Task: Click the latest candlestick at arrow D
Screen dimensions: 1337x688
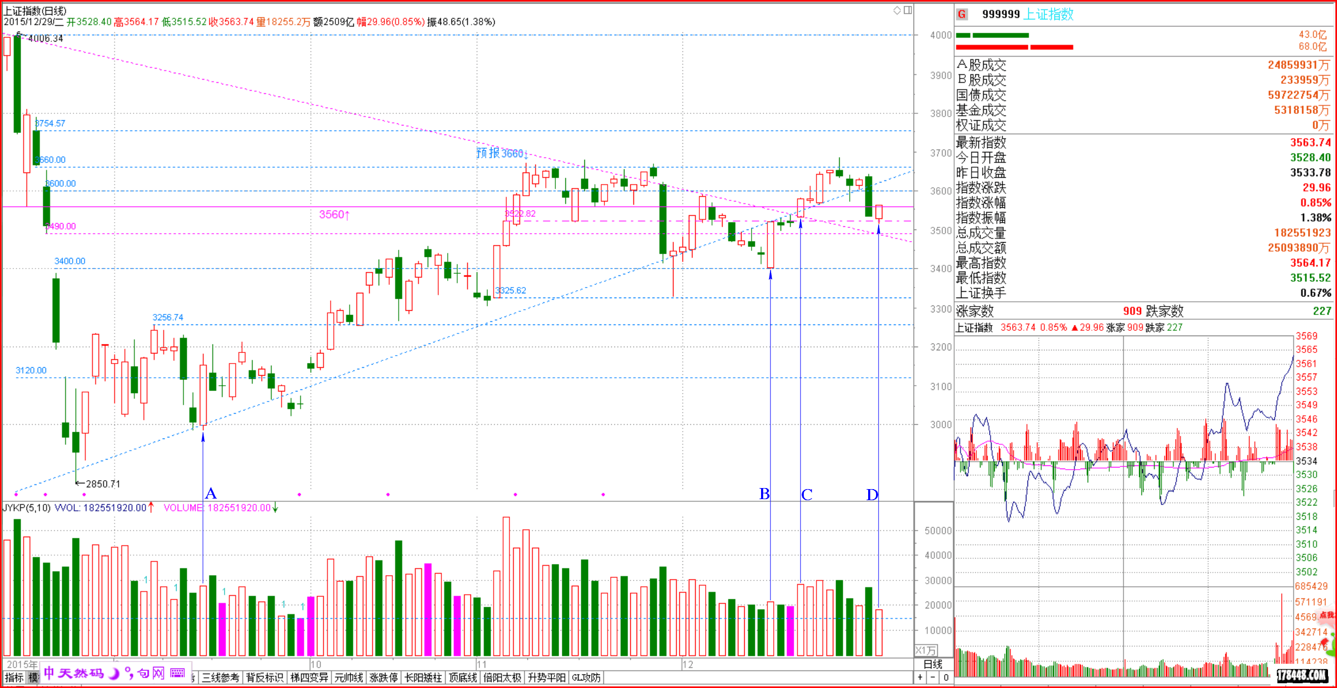Action: [879, 212]
